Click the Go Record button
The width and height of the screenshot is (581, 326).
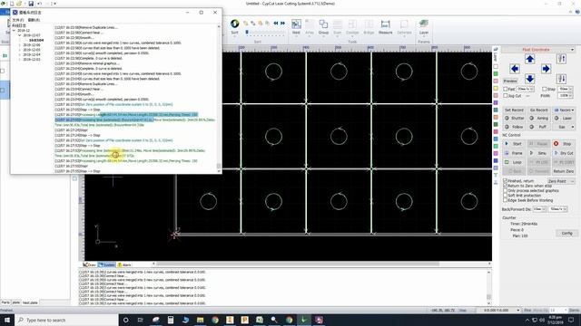[538, 110]
